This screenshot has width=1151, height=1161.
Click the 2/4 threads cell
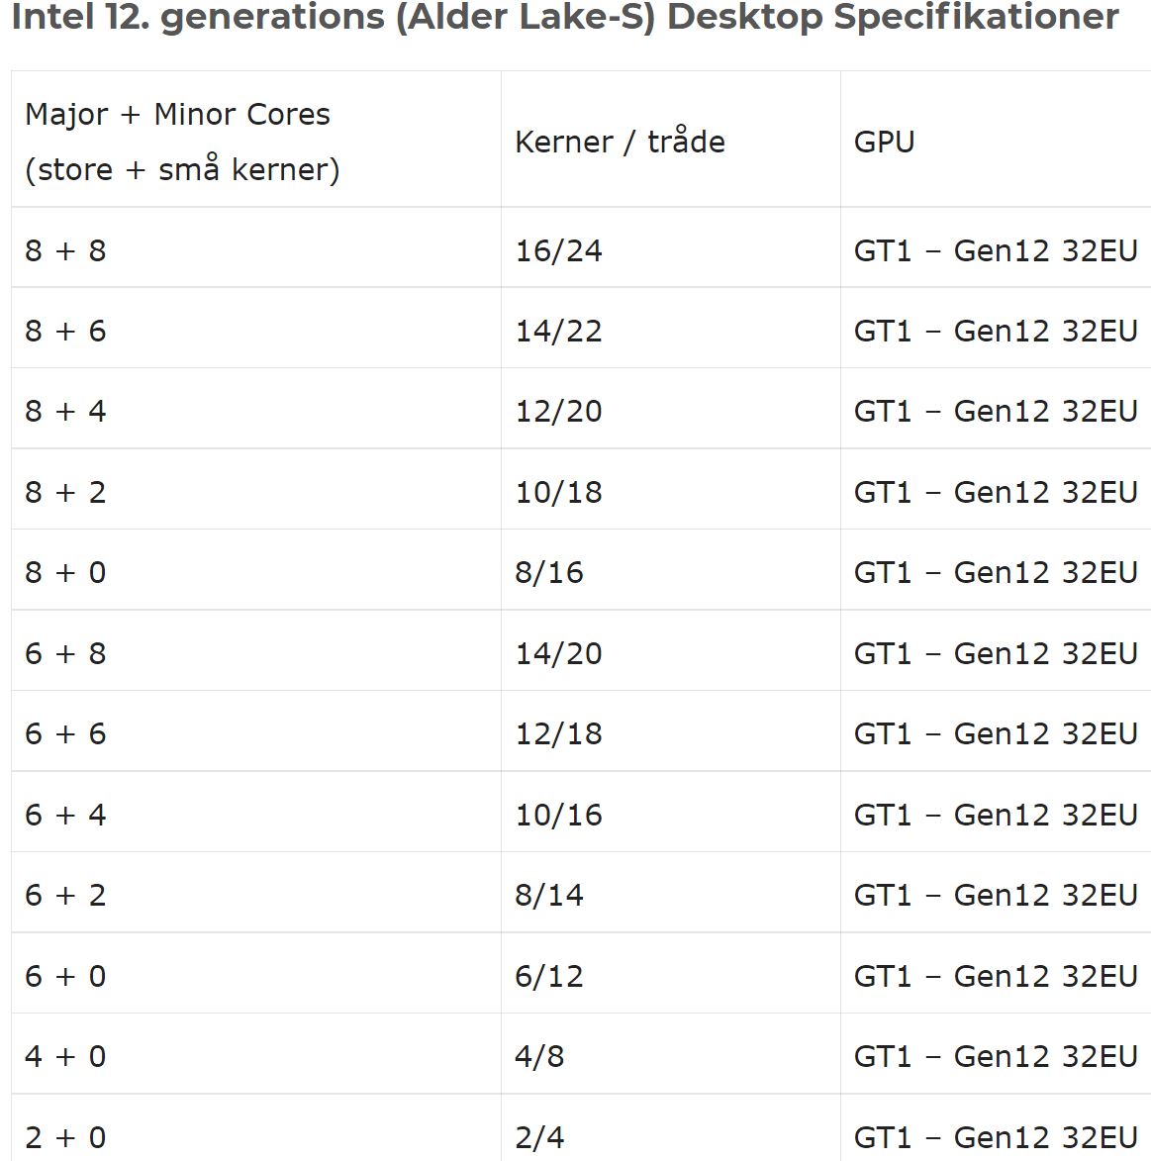coord(671,1127)
